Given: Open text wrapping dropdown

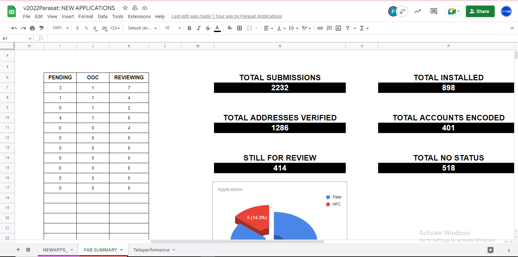Looking at the screenshot, I should [294, 28].
